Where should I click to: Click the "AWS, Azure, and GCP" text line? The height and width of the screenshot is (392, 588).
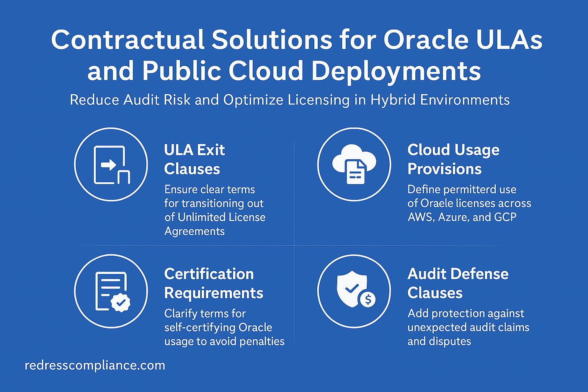coord(462,217)
